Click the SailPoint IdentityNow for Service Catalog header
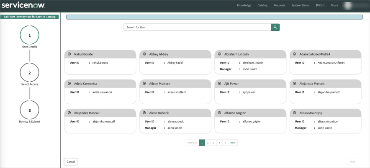 (x=29, y=17)
